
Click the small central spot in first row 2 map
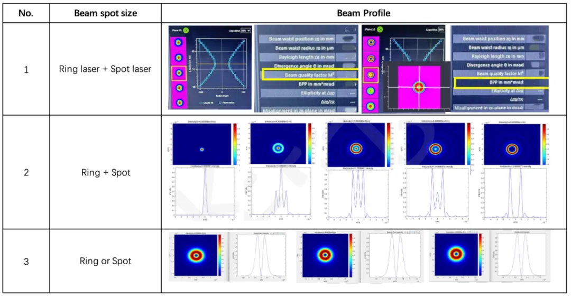pyautogui.click(x=202, y=150)
